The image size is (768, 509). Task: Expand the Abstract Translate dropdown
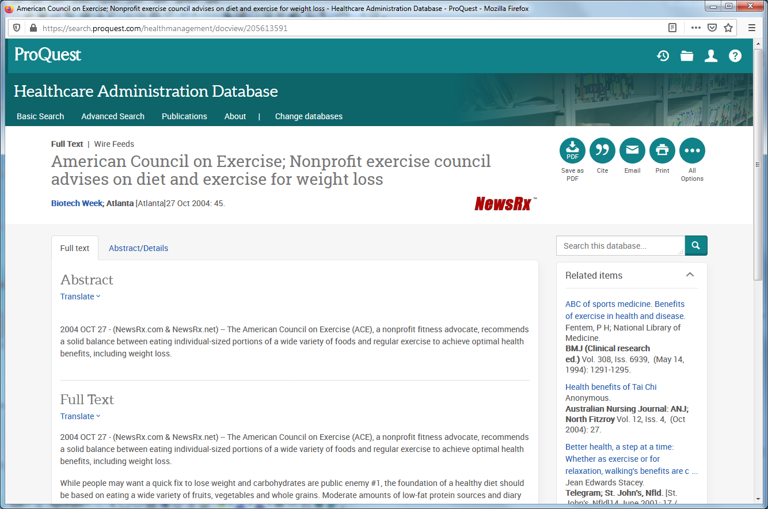pos(80,297)
